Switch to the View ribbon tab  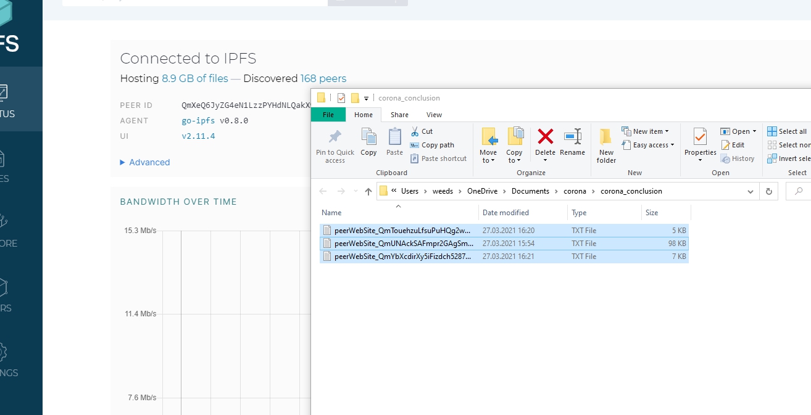coord(434,115)
